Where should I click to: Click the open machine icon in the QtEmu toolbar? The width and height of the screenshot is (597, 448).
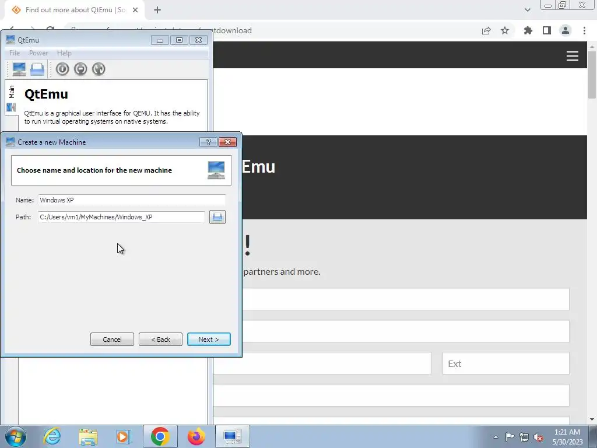pos(37,69)
